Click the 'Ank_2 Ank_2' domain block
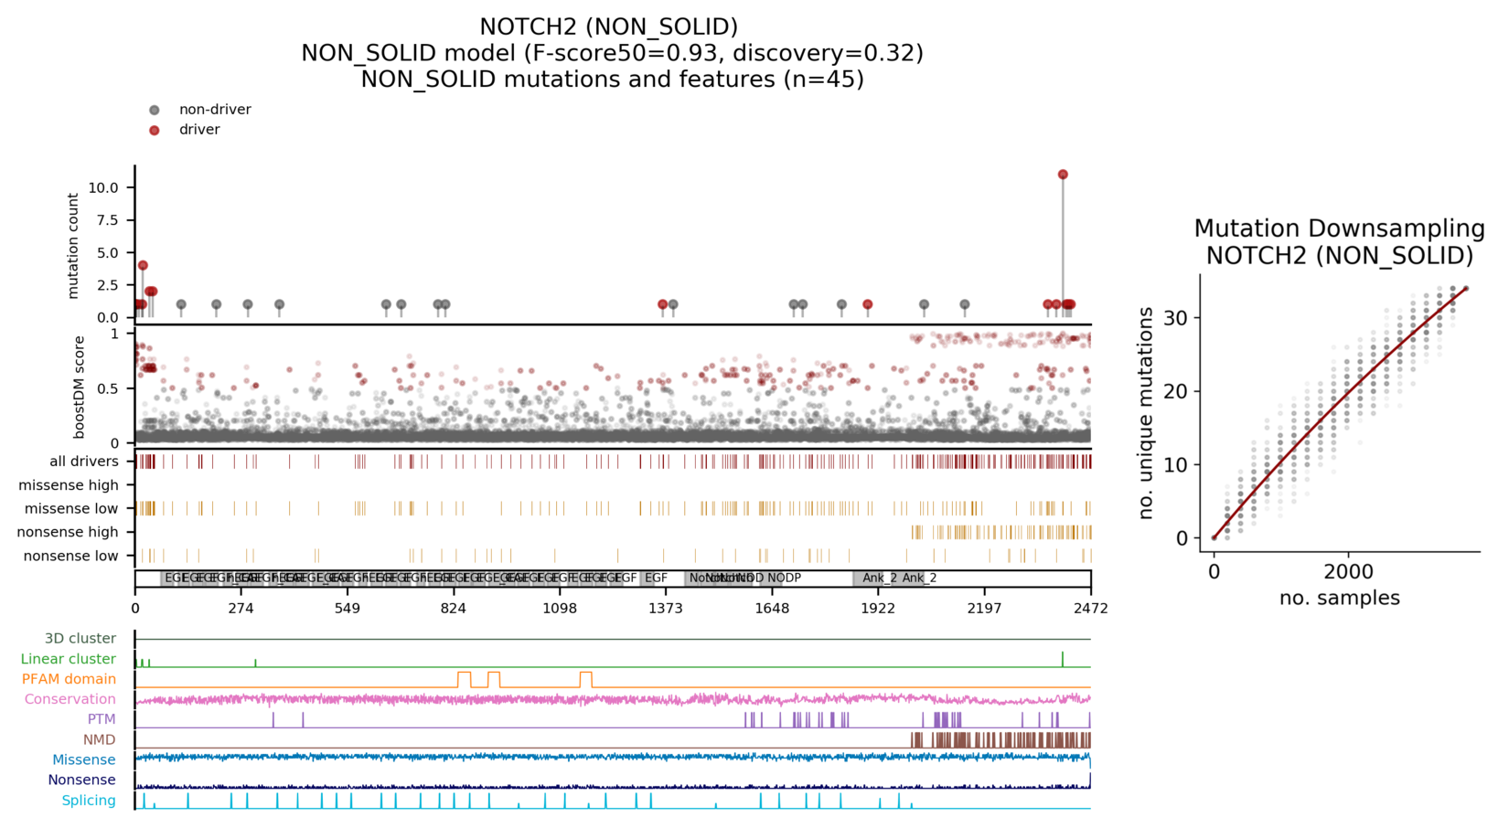The height and width of the screenshot is (828, 1498). [889, 579]
